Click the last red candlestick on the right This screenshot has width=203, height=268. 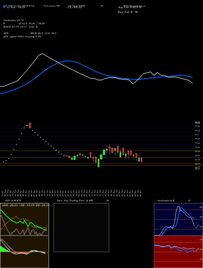(x=141, y=160)
